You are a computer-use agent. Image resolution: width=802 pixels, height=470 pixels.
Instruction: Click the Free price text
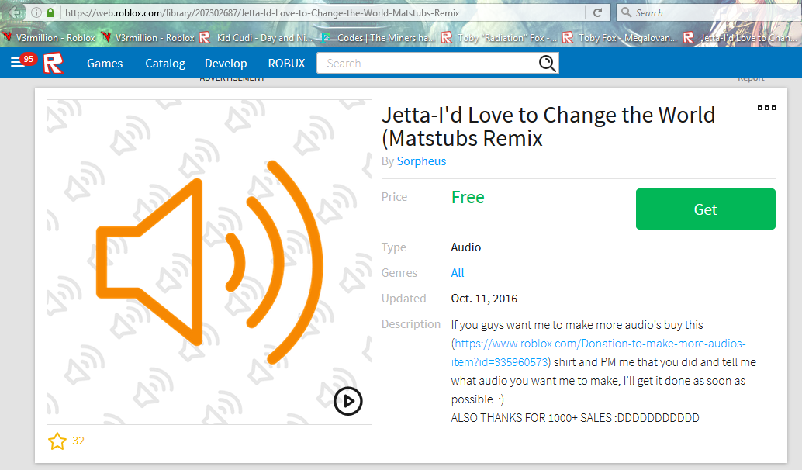(468, 198)
